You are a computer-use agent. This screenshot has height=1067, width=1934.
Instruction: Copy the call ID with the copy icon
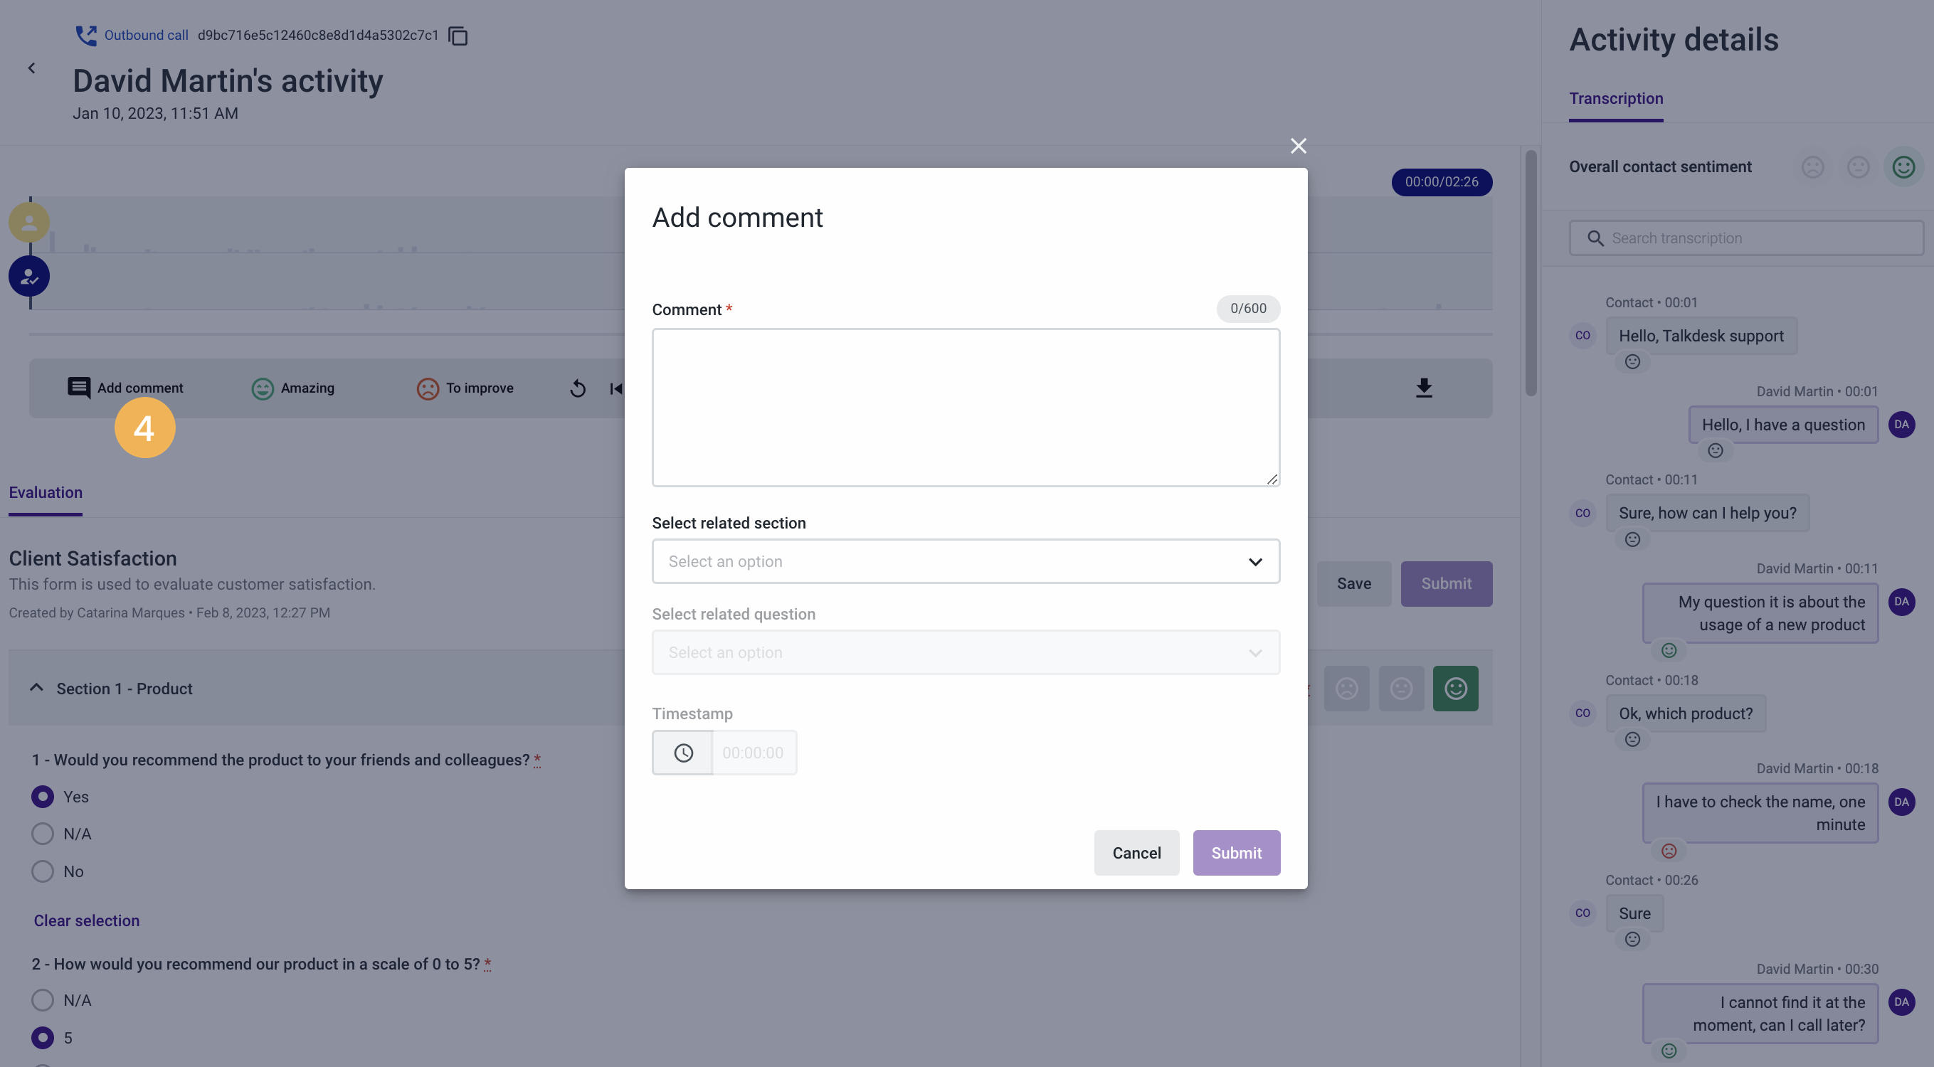pos(458,36)
